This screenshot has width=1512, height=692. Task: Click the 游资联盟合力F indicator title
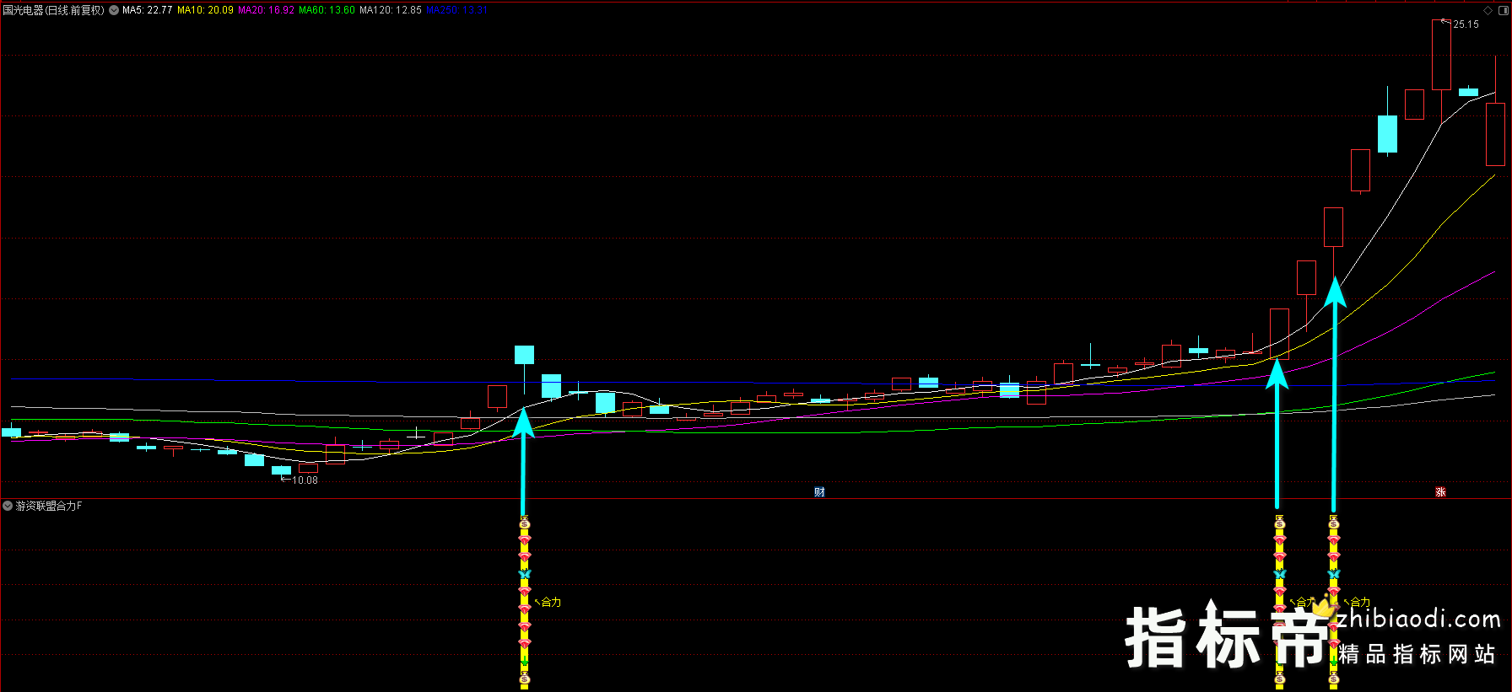tap(49, 506)
